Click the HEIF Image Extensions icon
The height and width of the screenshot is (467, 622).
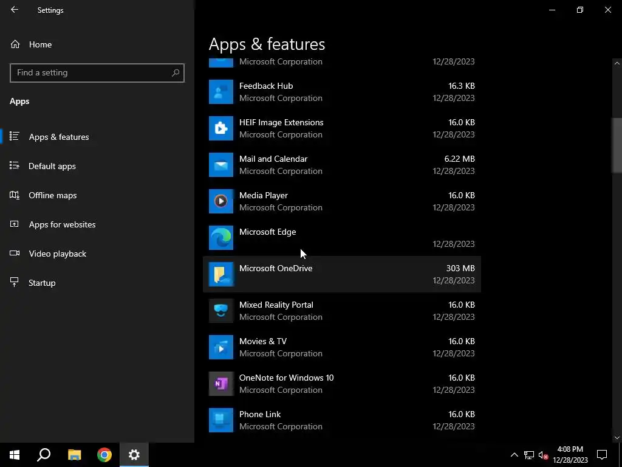tap(221, 128)
